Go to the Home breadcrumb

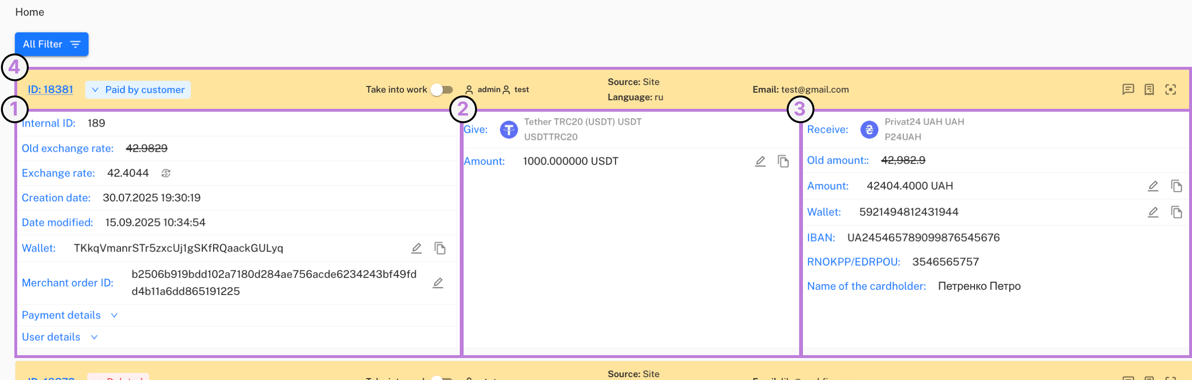point(30,12)
